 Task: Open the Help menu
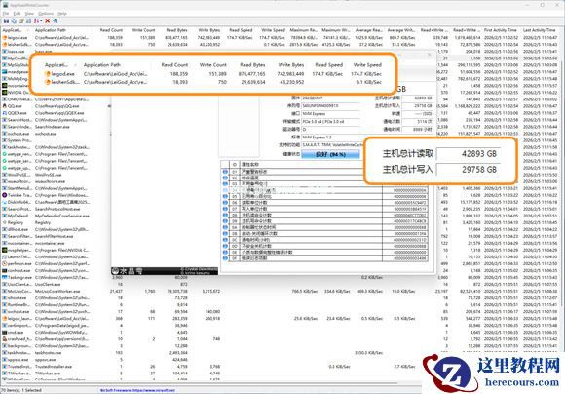coord(62,14)
